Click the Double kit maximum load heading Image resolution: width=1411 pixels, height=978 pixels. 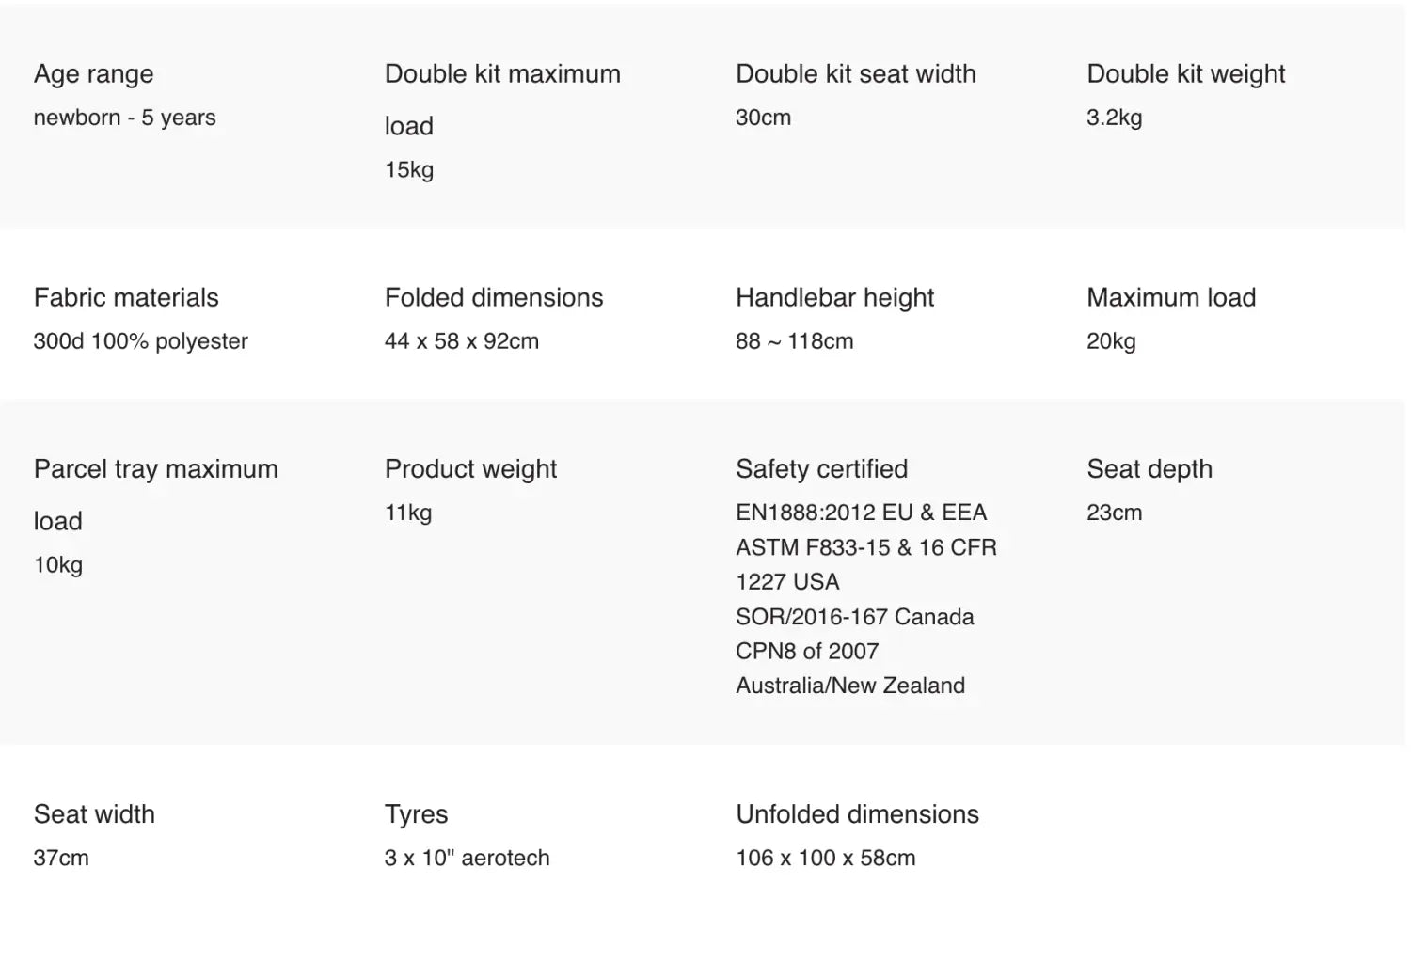tap(502, 99)
